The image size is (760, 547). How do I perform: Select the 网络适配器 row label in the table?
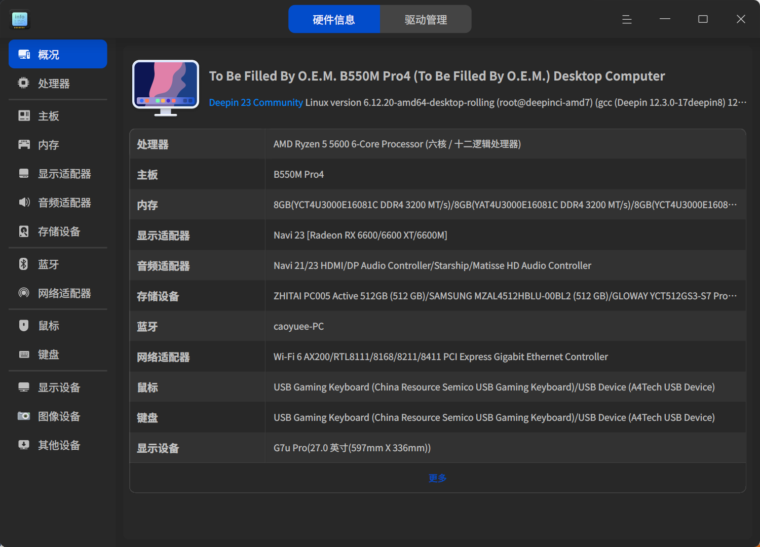[163, 357]
